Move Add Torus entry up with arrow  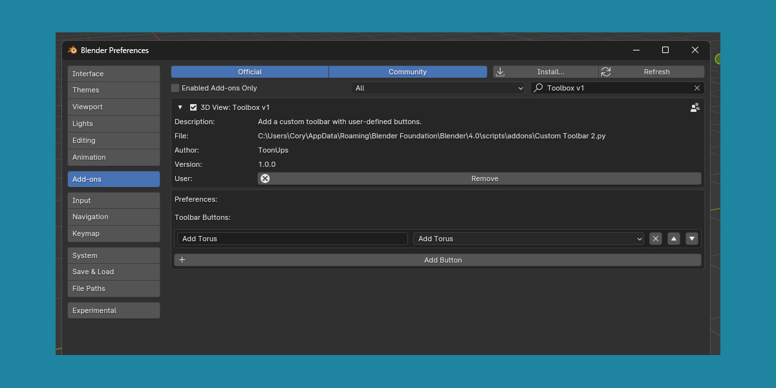(x=674, y=239)
